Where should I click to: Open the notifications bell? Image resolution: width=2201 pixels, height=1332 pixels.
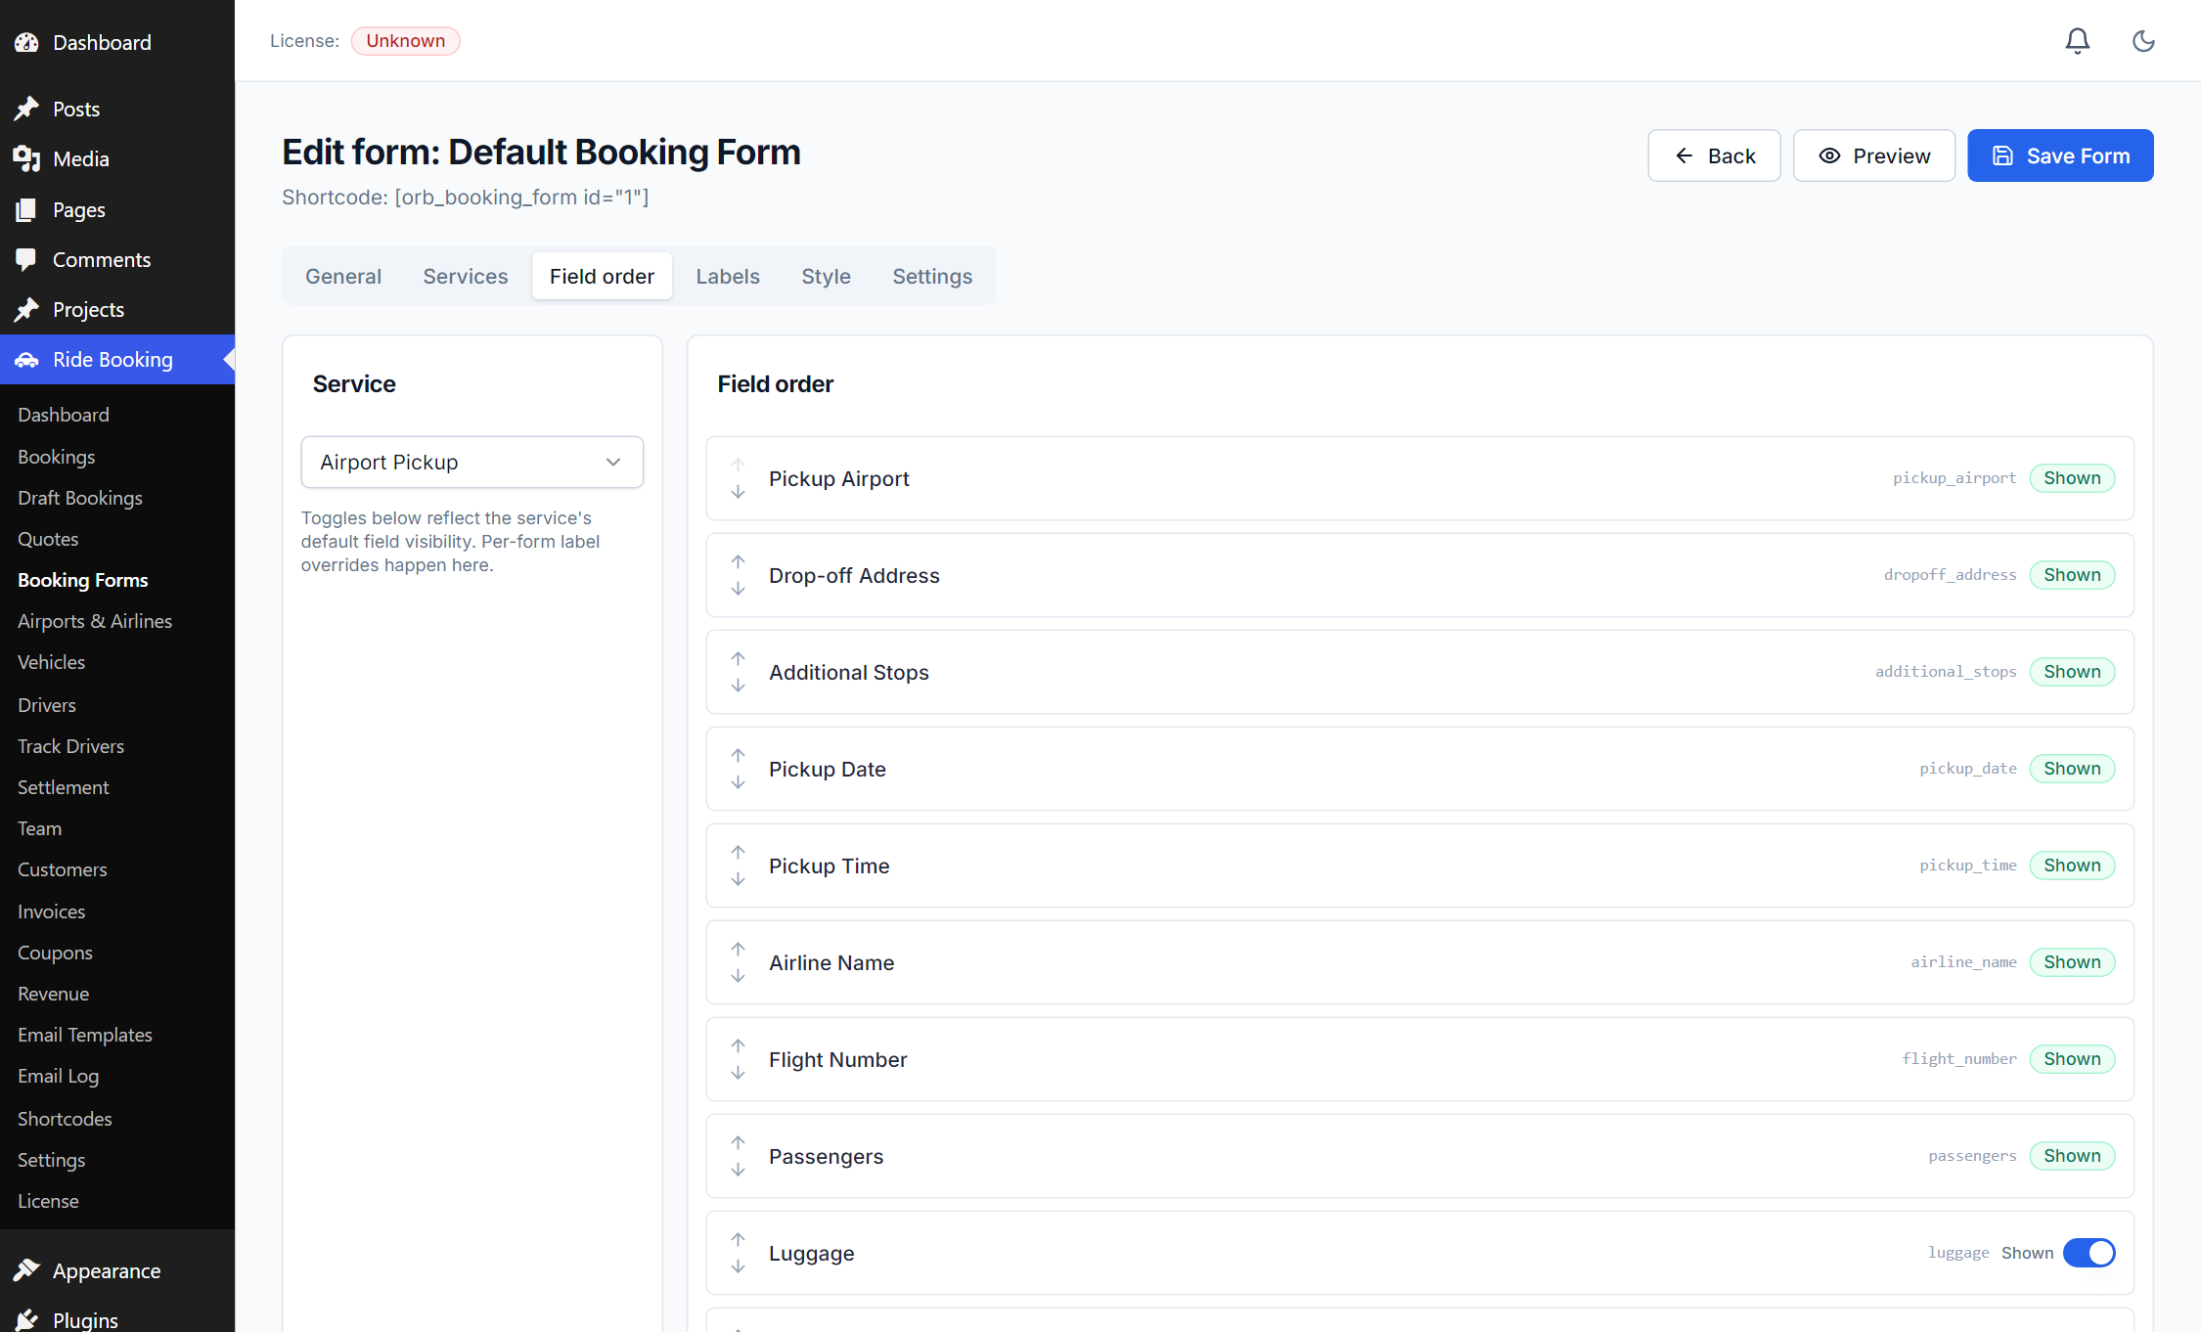[2078, 41]
